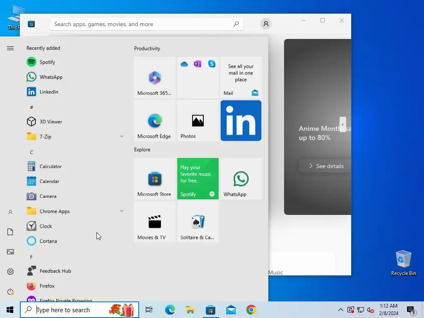The image size is (424, 318).
Task: Open the Mail live tile
Action: pos(241,77)
